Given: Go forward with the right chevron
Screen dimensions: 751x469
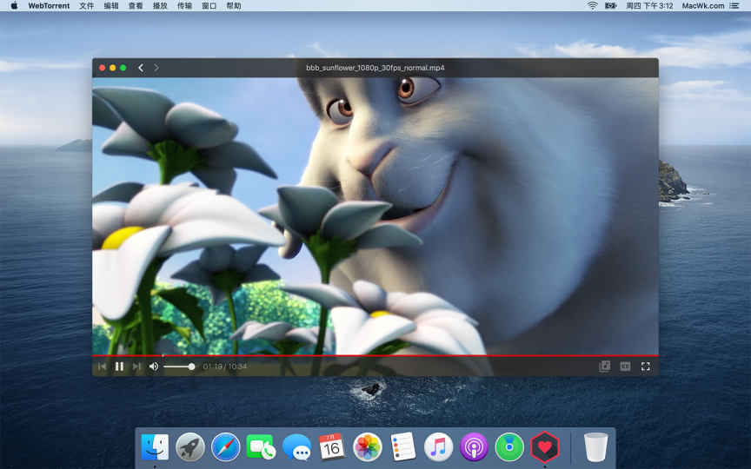Looking at the screenshot, I should click(156, 68).
